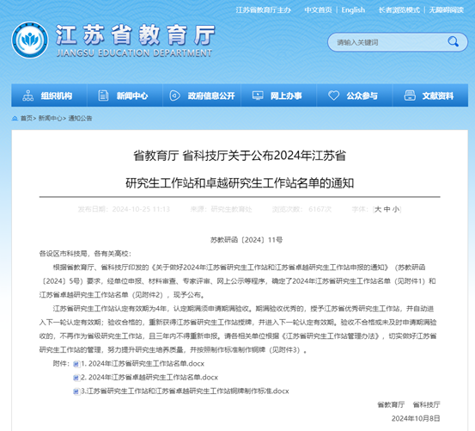Click the 江苏省教育厅主办 link
This screenshot has height=431, width=475.
tap(263, 10)
